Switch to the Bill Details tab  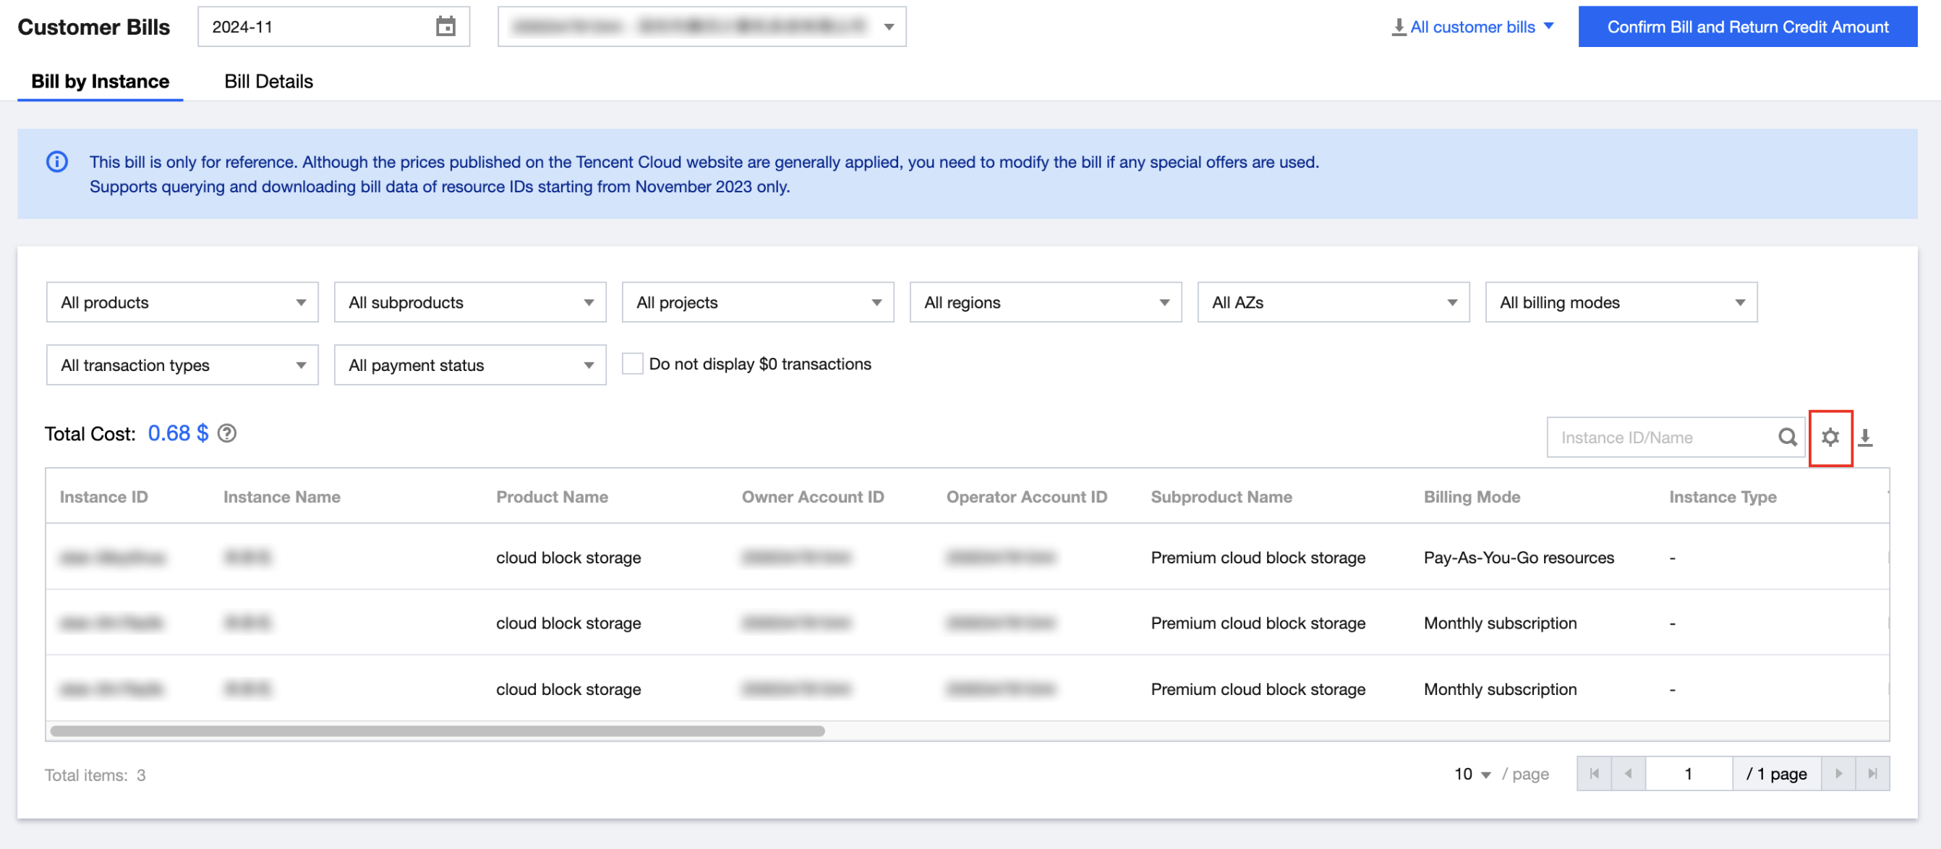pos(268,82)
